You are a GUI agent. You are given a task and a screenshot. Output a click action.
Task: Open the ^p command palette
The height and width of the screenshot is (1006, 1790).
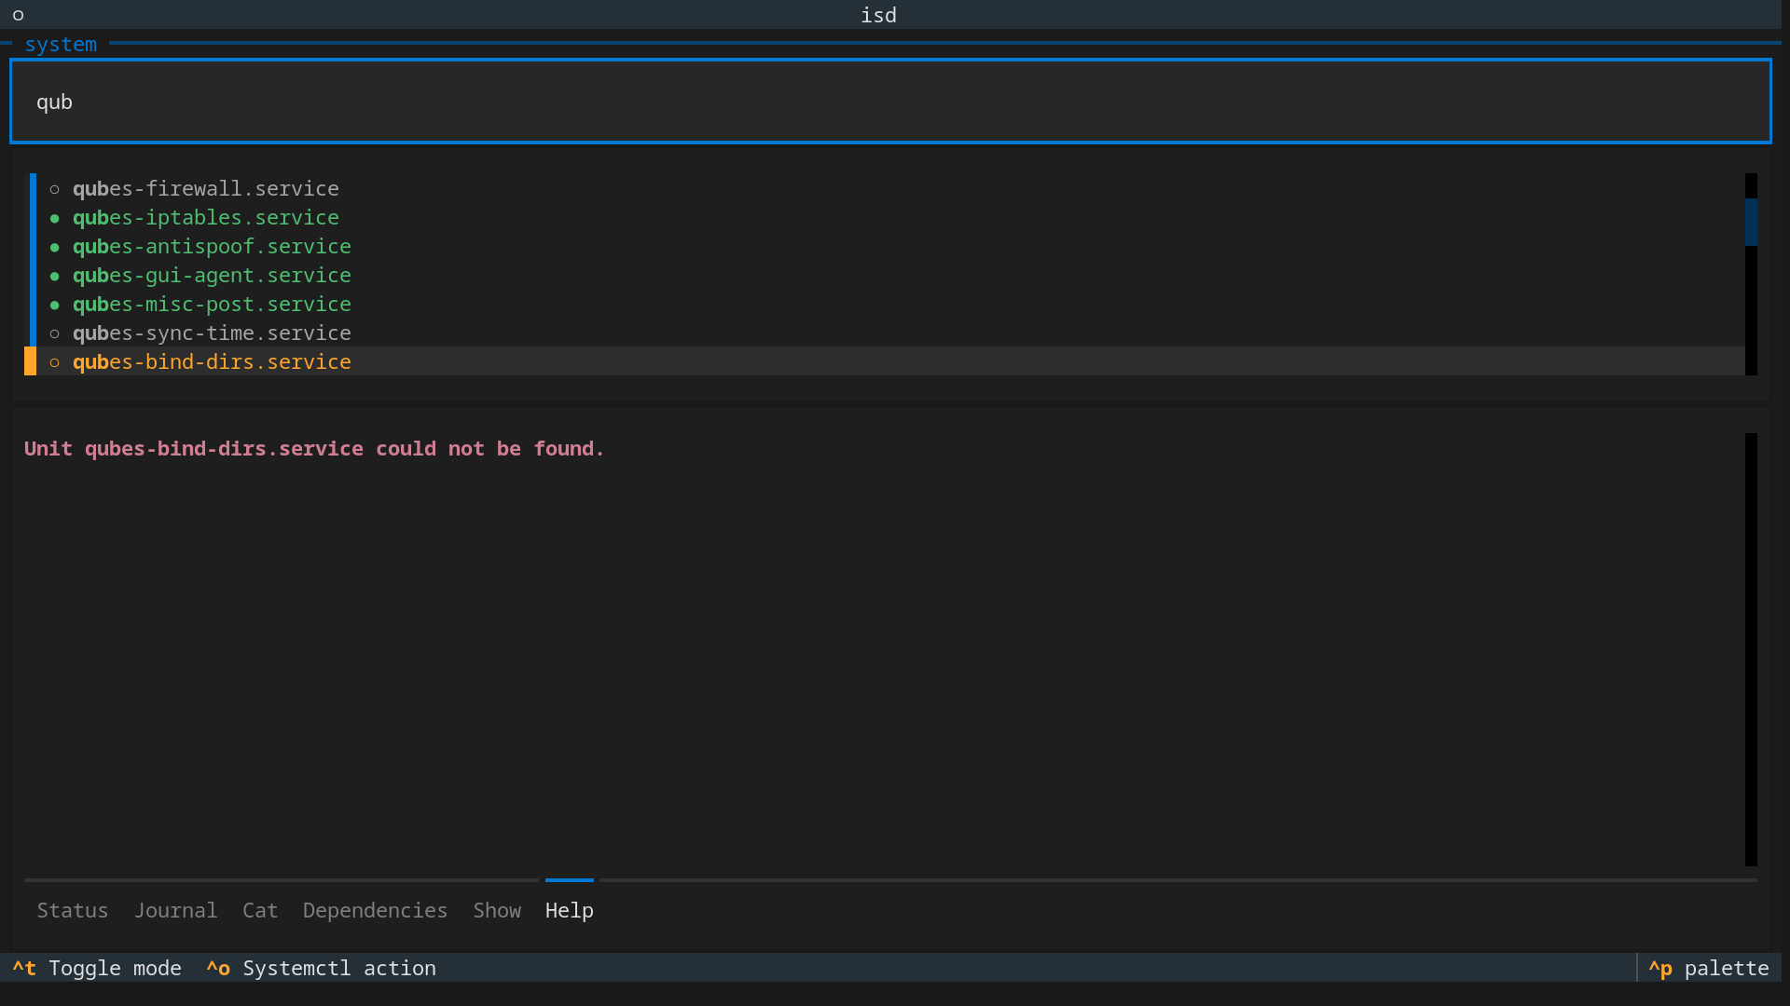(x=1709, y=968)
